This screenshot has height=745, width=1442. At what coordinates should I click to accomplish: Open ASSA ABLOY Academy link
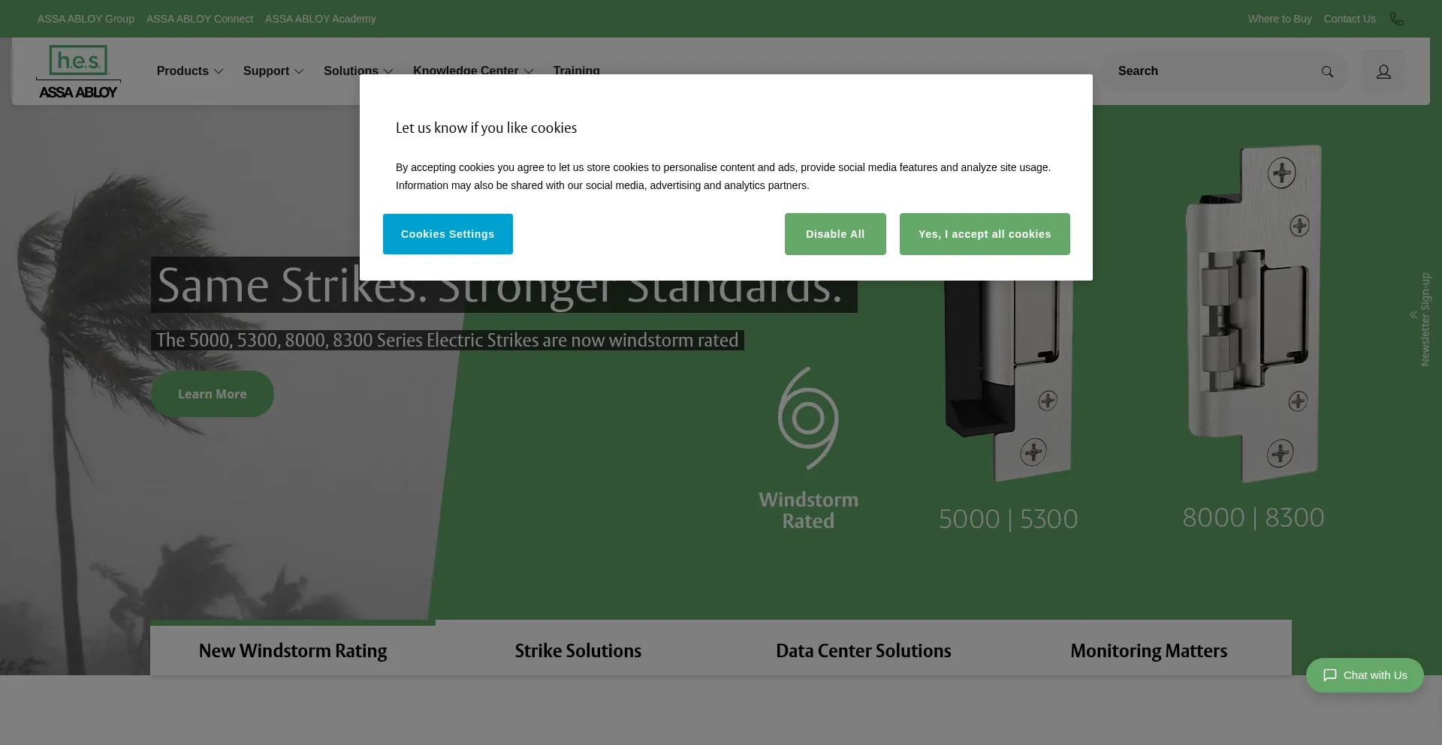321,19
